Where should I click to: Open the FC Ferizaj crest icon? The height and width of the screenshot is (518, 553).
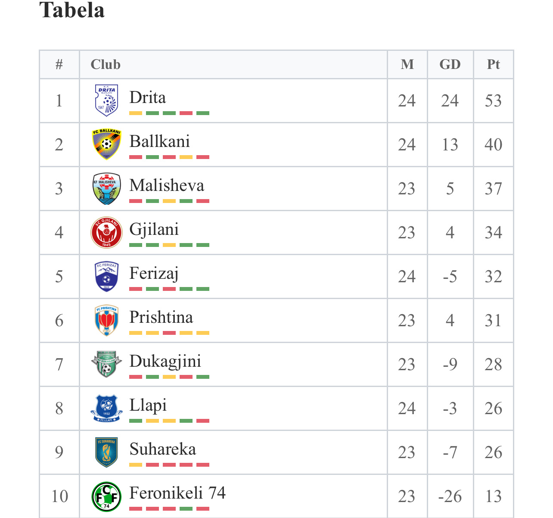pyautogui.click(x=106, y=276)
